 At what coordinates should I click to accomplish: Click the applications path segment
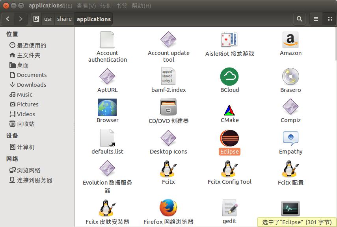pyautogui.click(x=93, y=19)
